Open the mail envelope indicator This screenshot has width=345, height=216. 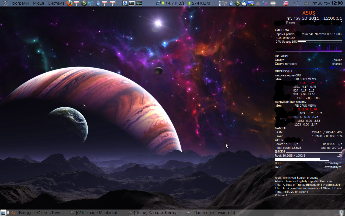(306, 3)
